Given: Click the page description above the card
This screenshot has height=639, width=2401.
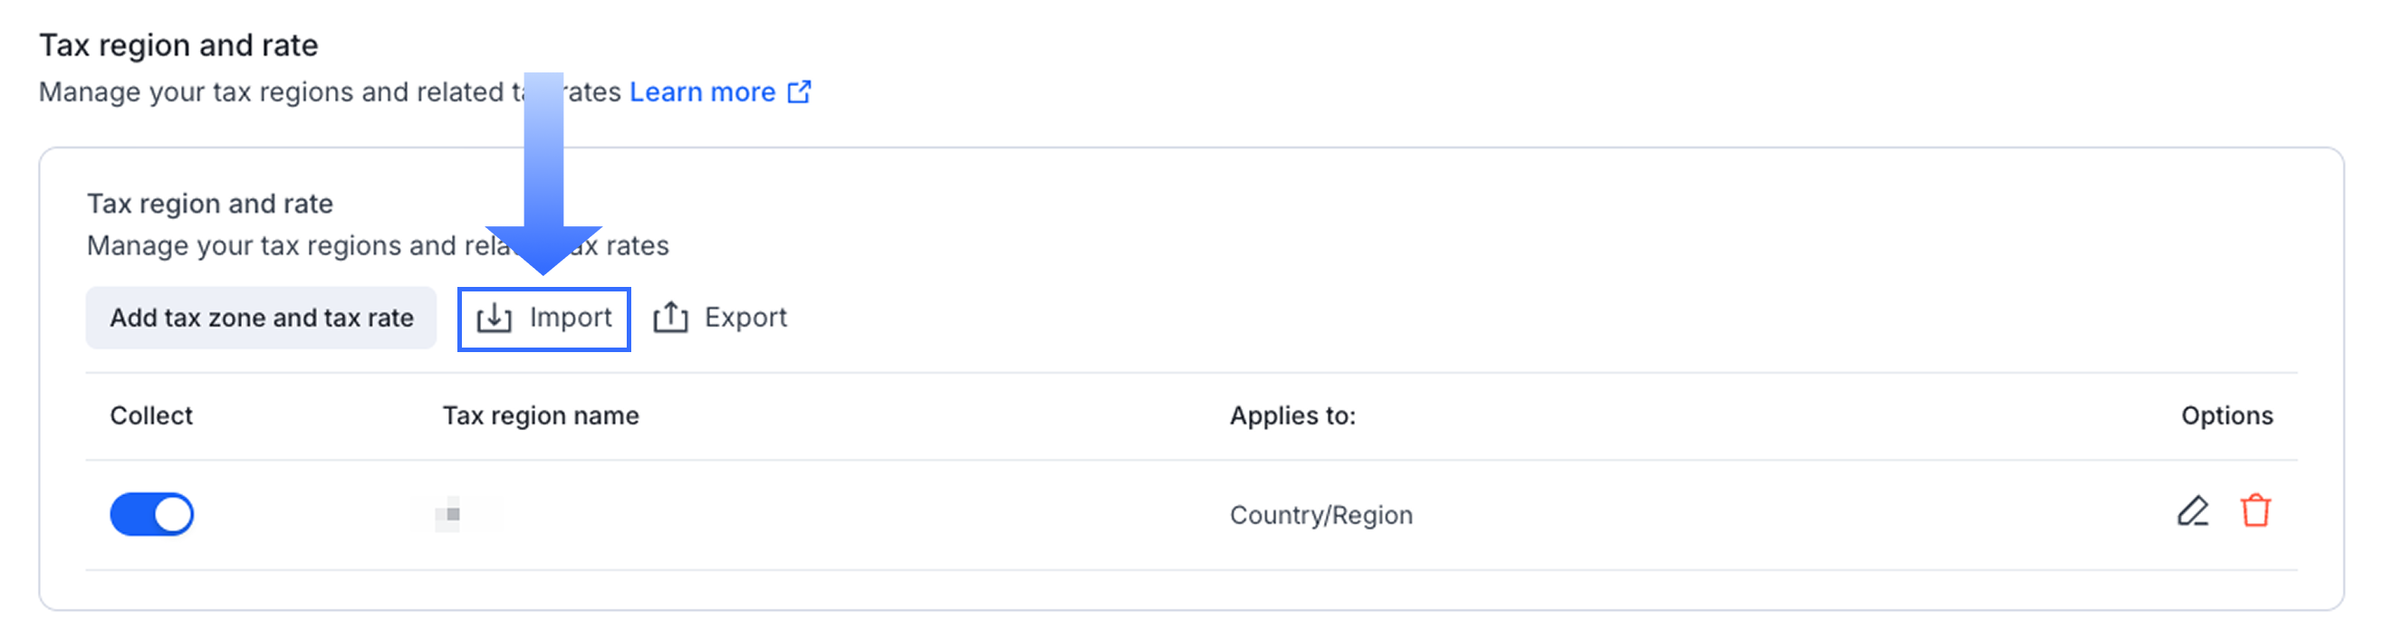Looking at the screenshot, I should coord(280,92).
